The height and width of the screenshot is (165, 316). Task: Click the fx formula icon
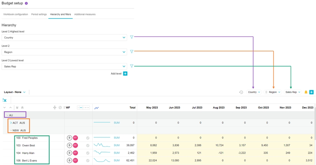[x=5, y=100]
